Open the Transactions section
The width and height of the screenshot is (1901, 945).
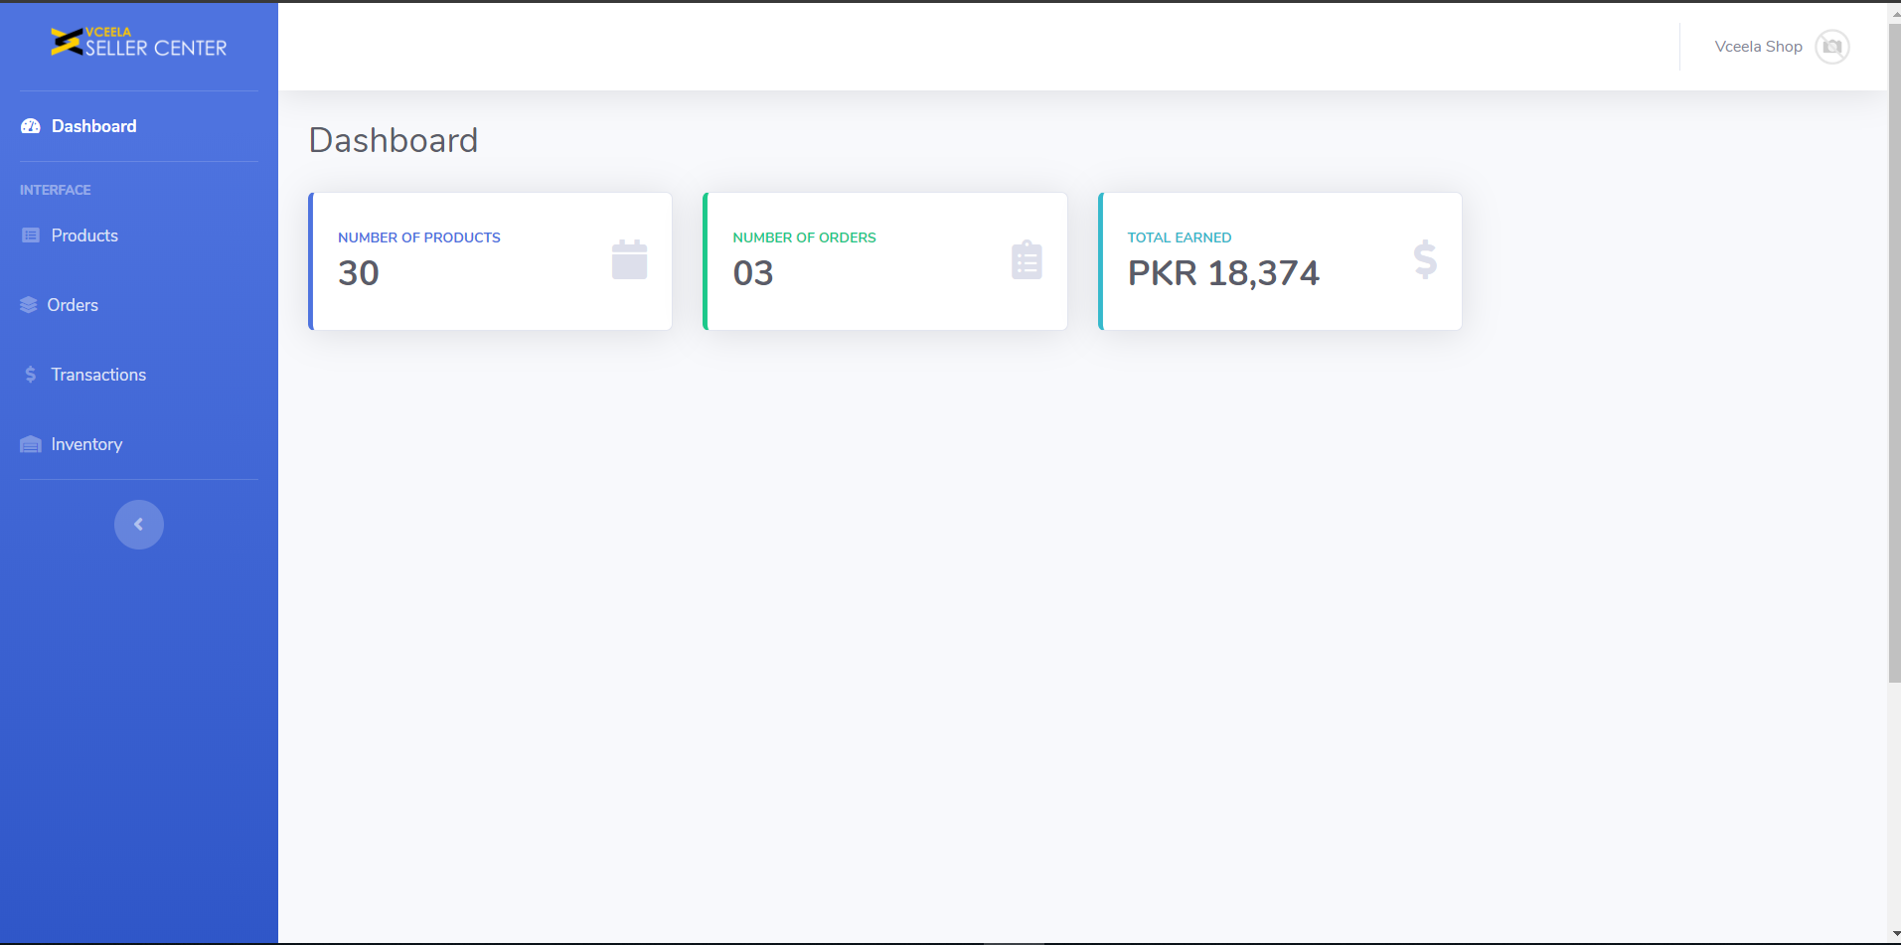tap(98, 375)
